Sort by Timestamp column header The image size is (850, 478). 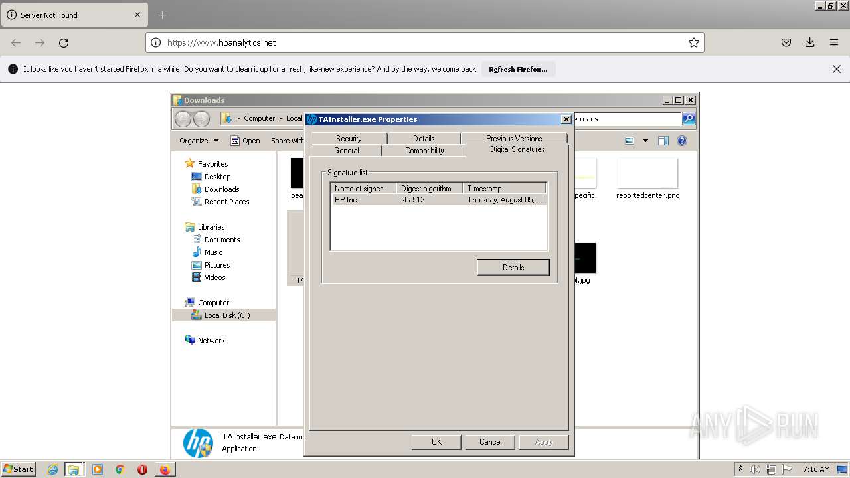point(504,189)
